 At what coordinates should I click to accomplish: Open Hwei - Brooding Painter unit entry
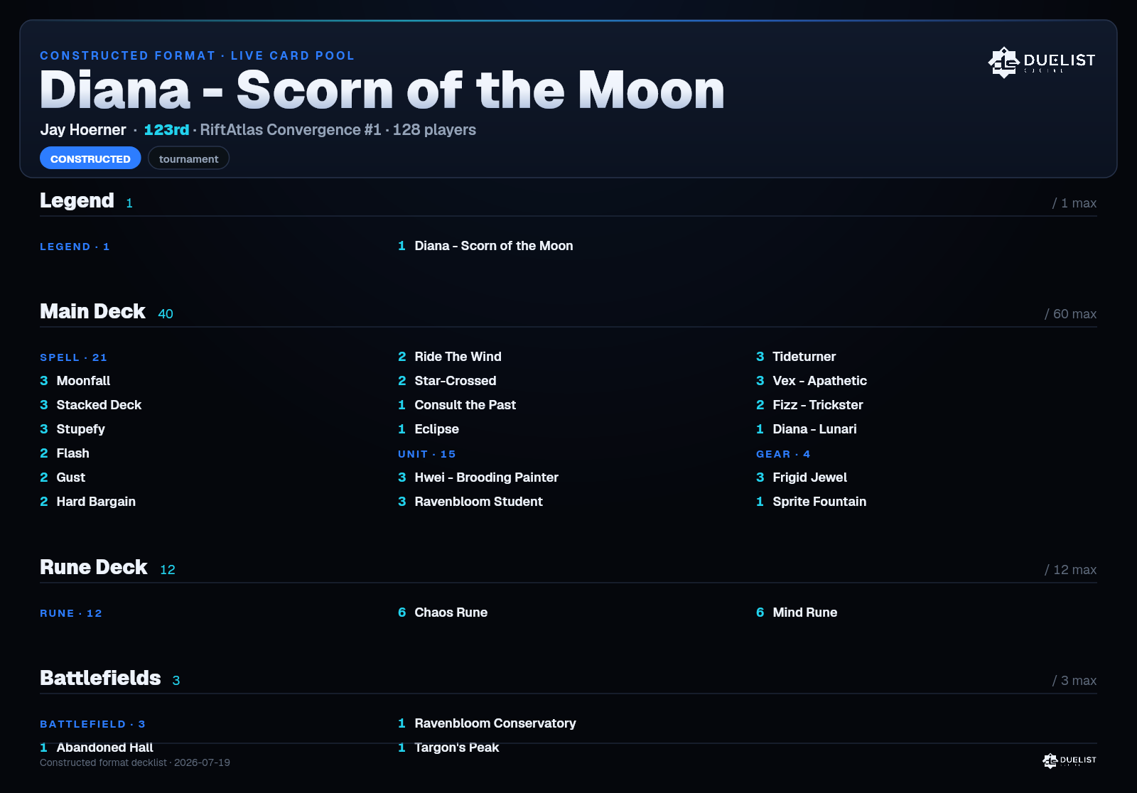click(478, 478)
